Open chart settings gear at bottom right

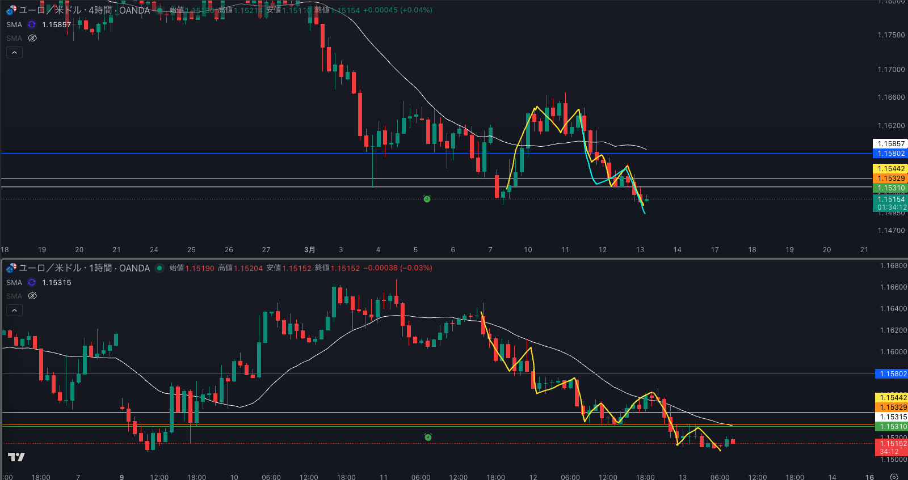894,477
